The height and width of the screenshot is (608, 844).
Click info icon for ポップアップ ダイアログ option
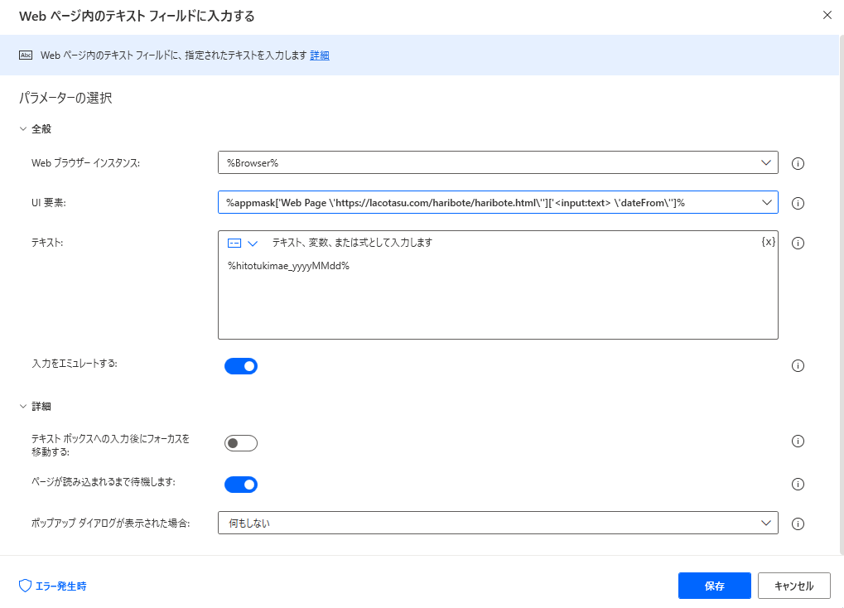click(x=798, y=524)
